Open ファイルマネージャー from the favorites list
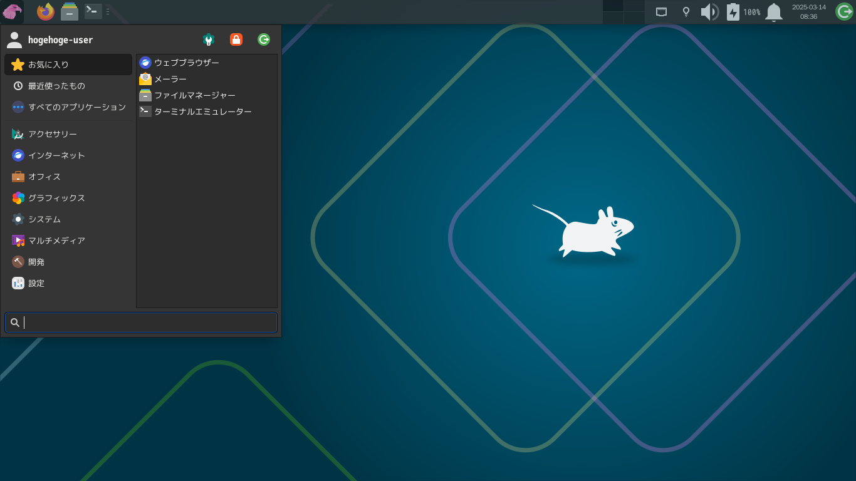 coord(207,95)
